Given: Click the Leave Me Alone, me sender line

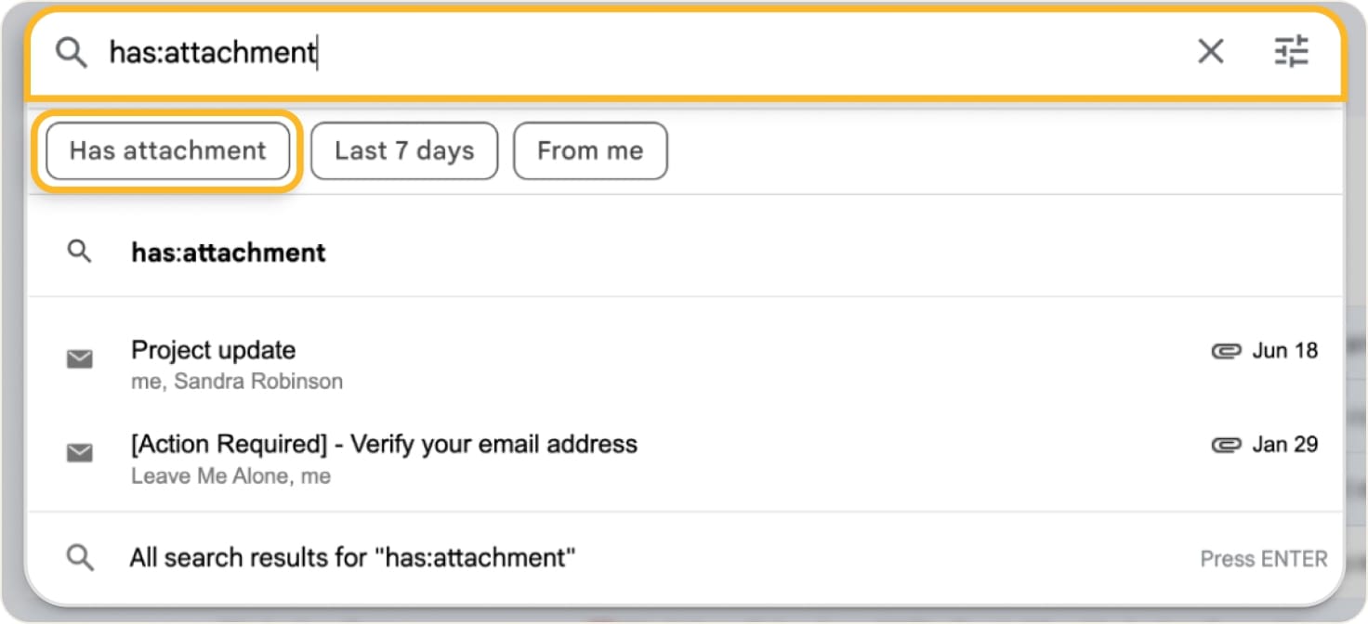Looking at the screenshot, I should pyautogui.click(x=231, y=475).
